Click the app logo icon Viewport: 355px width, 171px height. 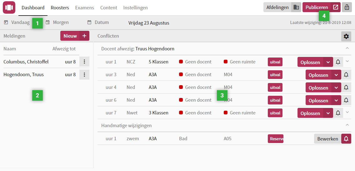click(x=9, y=7)
